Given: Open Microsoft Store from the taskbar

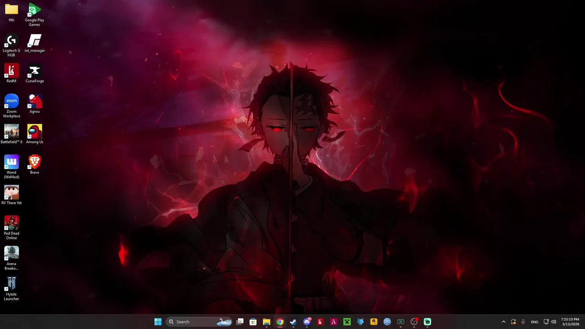Looking at the screenshot, I should [253, 322].
